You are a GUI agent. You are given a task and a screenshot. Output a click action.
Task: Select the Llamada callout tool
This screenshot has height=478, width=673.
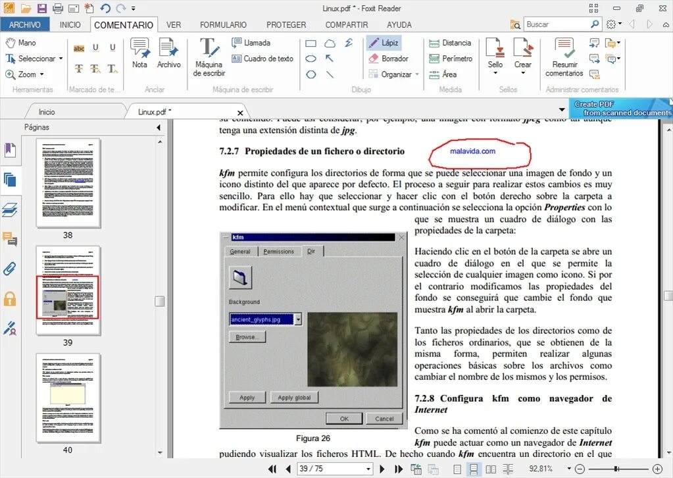click(251, 43)
